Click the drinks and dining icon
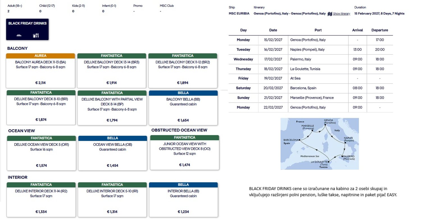The image size is (437, 224). coord(36,36)
